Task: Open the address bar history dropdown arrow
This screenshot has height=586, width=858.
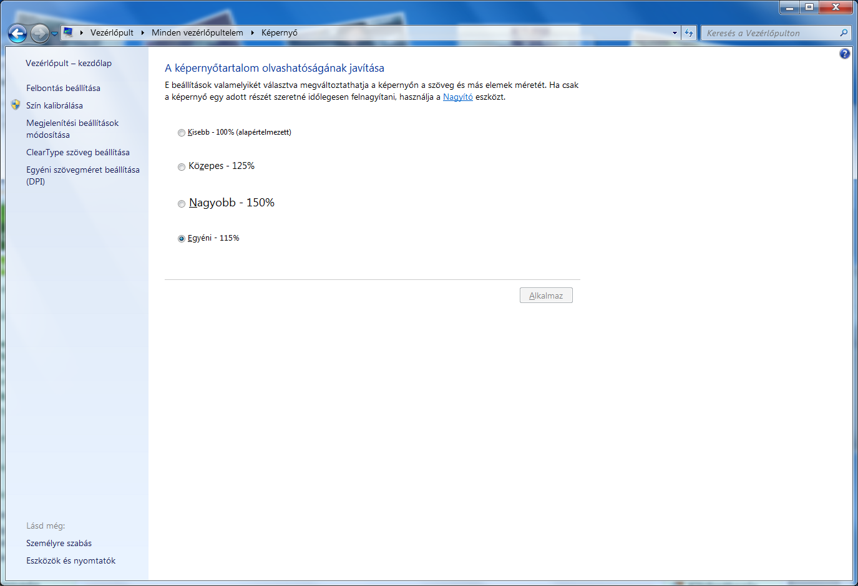Action: tap(675, 33)
